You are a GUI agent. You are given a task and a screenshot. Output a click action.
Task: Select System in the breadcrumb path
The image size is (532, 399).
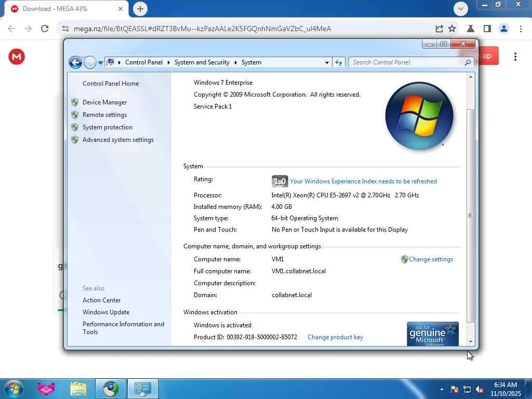pos(251,62)
